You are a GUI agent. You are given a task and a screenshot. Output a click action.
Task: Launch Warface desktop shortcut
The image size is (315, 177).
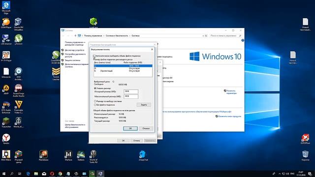click(68, 155)
